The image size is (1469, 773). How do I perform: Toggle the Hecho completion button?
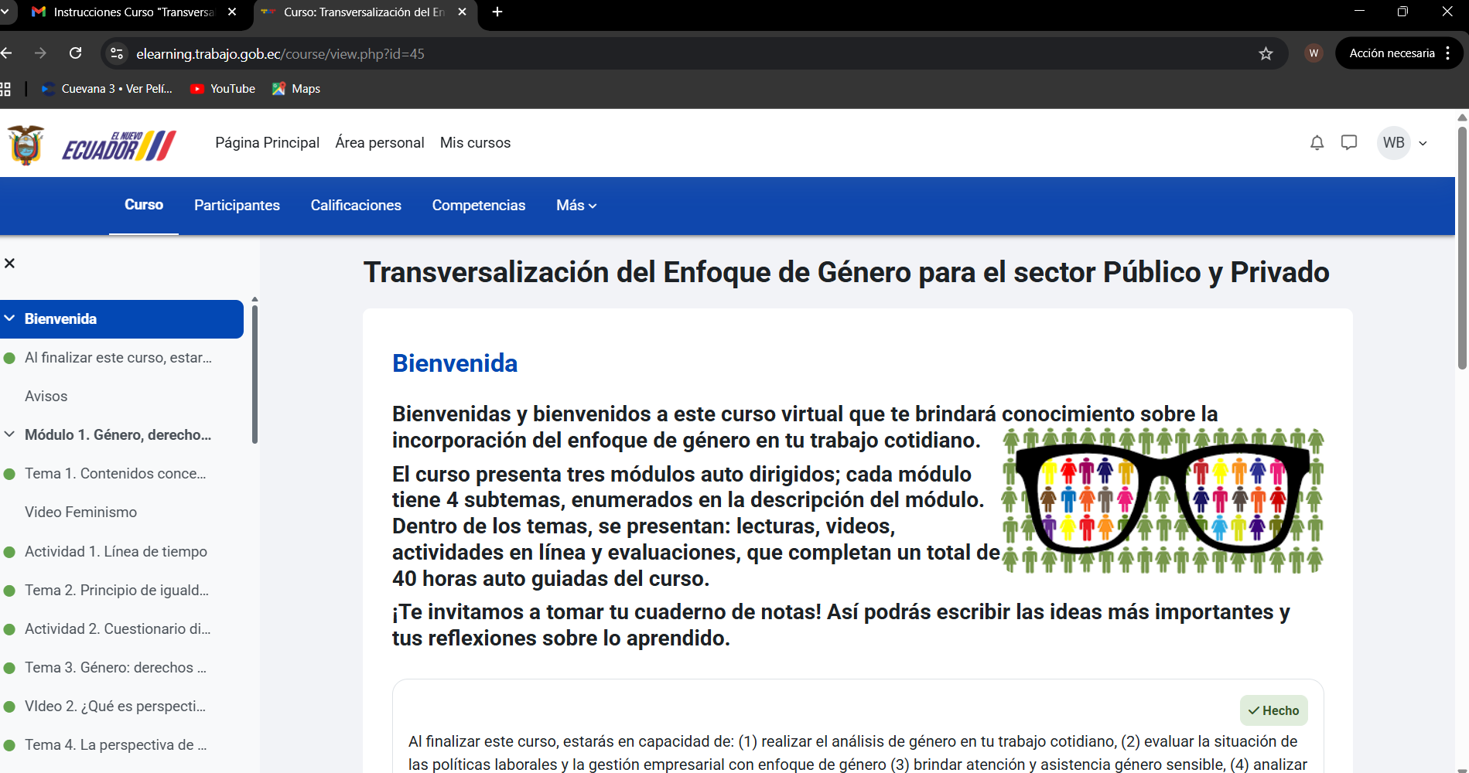(x=1273, y=710)
